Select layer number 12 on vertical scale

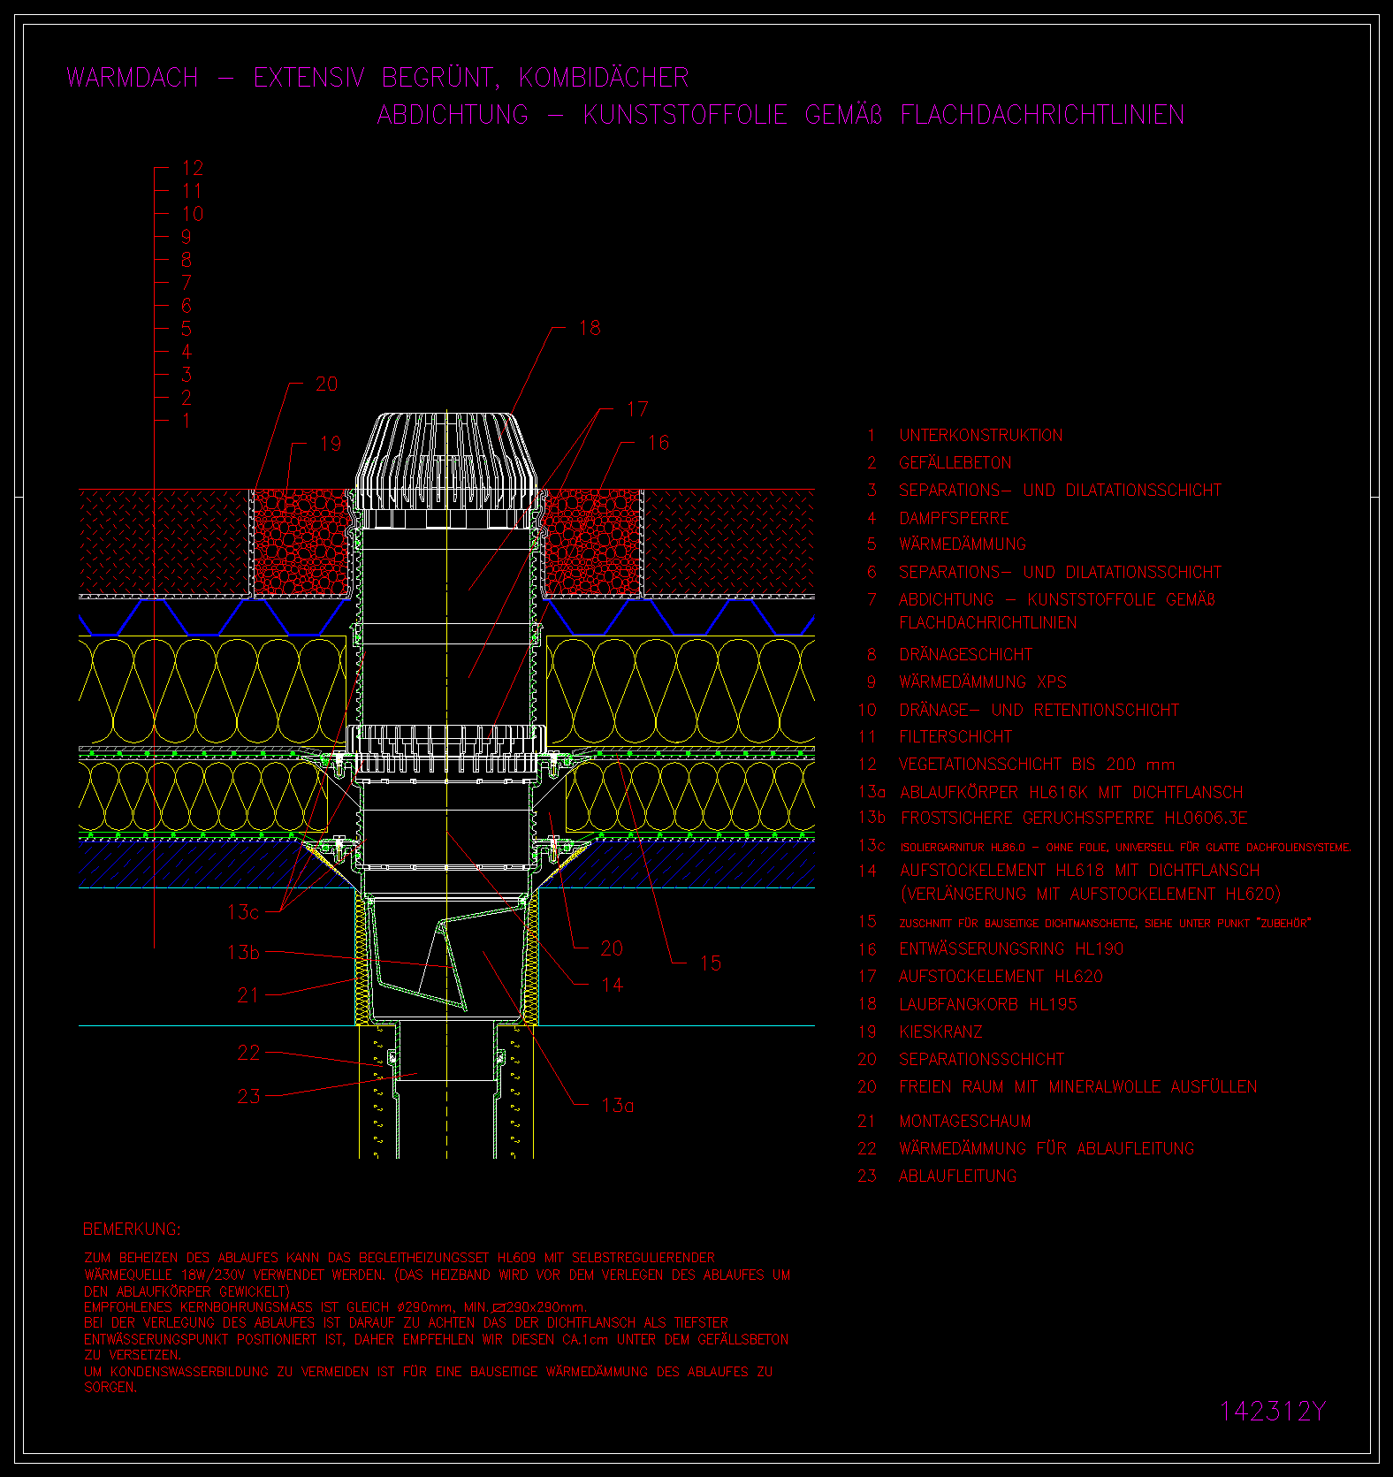point(193,168)
